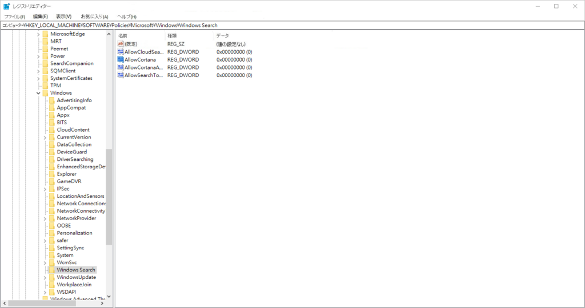Expand the WindowsUpdate key arrow
585x308 pixels.
coord(45,277)
